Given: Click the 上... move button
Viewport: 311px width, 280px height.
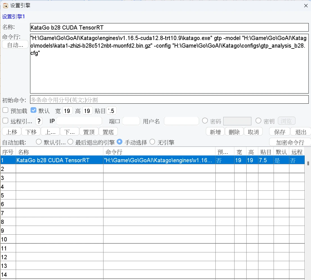Looking at the screenshot, I should (50, 132).
